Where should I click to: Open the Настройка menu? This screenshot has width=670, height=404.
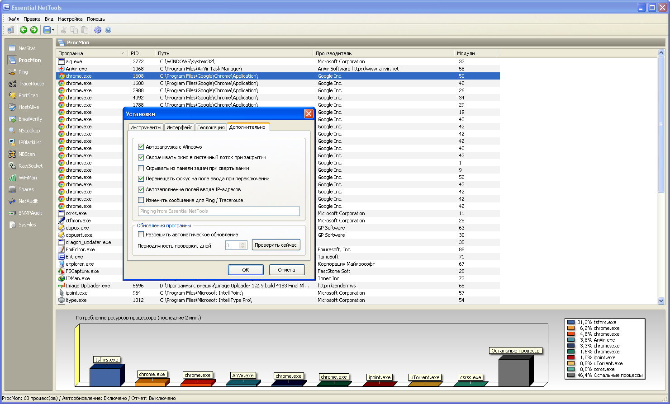coord(70,19)
